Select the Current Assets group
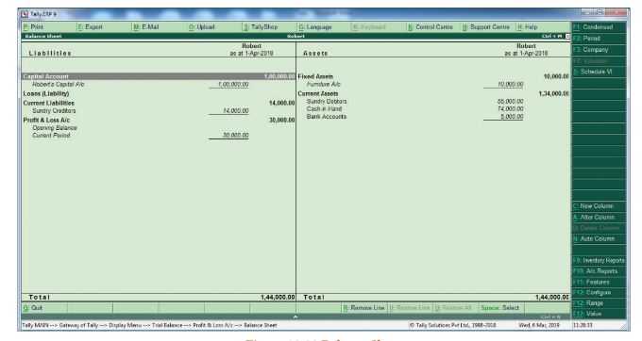Image resolution: width=642 pixels, height=341 pixels. point(318,93)
